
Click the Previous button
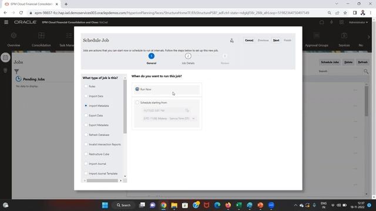[x=263, y=40]
